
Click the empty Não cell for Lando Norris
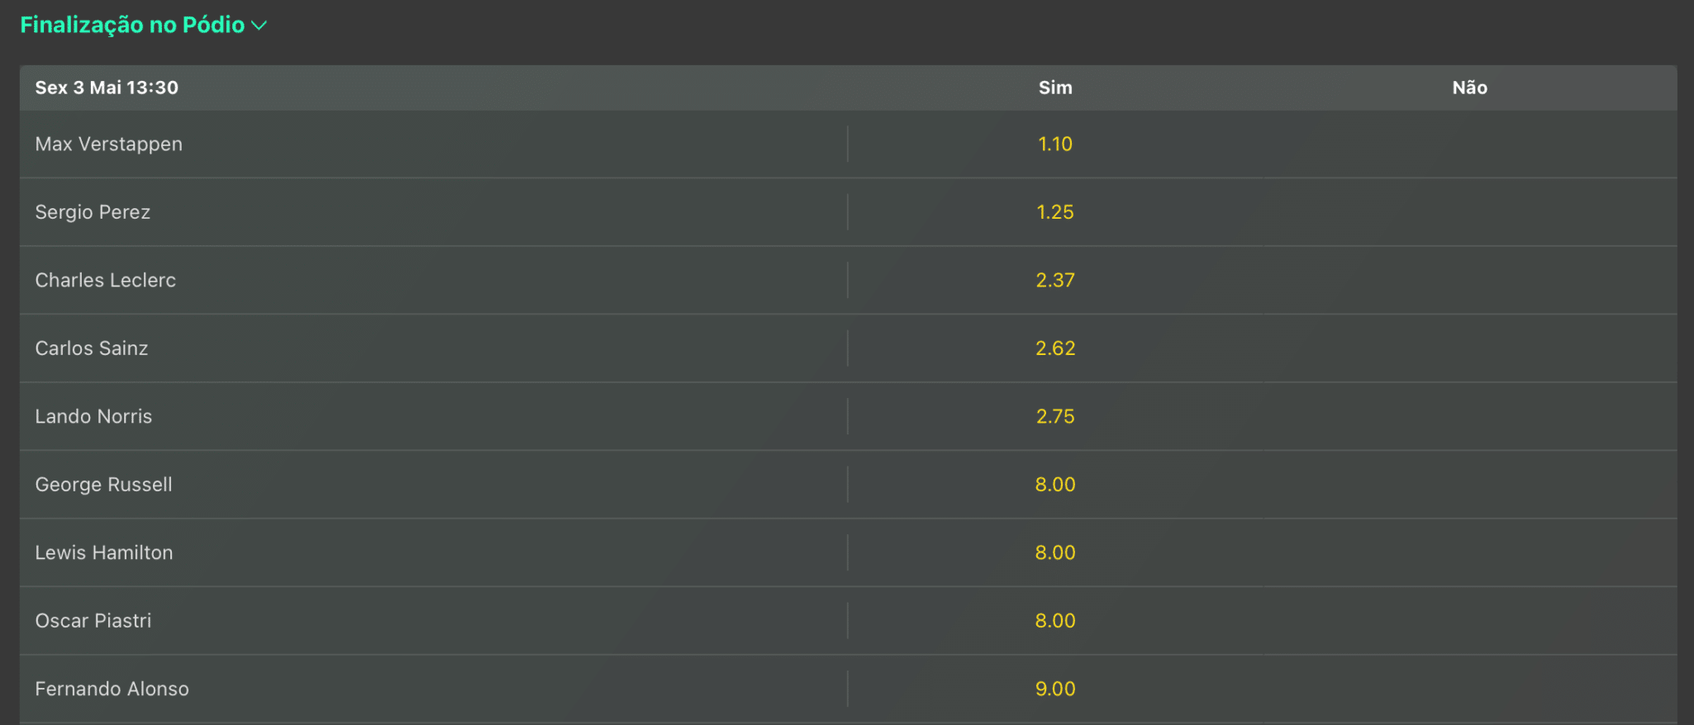click(x=1470, y=416)
